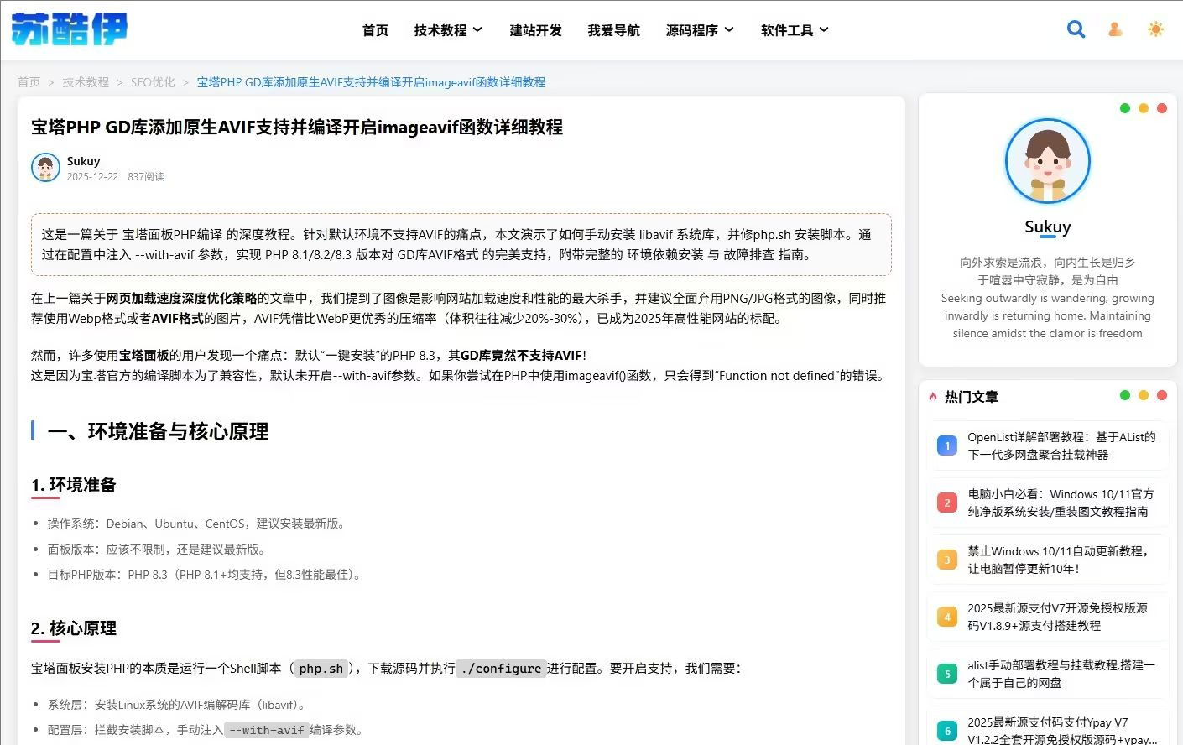The width and height of the screenshot is (1183, 745).
Task: Click the SEO优化 breadcrumb link
Action: coord(152,82)
